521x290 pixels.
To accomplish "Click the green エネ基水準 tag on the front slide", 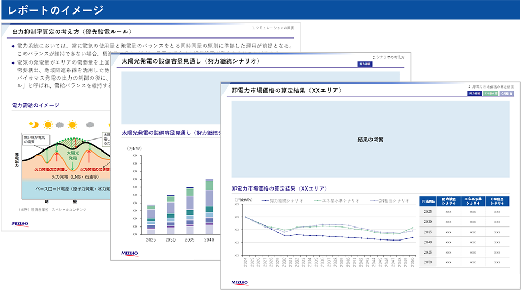I will (490, 94).
